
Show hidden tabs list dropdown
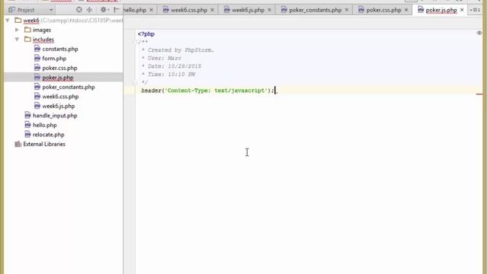474,10
